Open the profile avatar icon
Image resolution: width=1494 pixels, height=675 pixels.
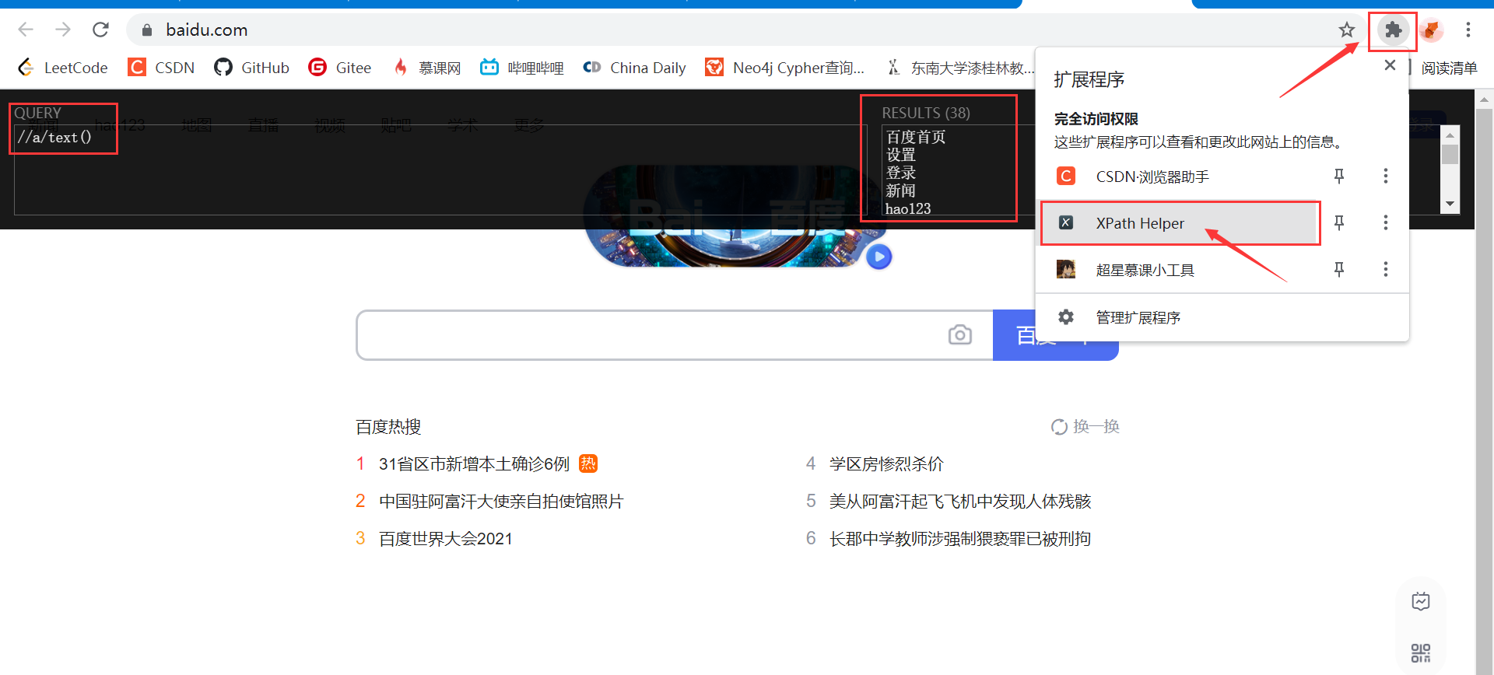(x=1431, y=30)
